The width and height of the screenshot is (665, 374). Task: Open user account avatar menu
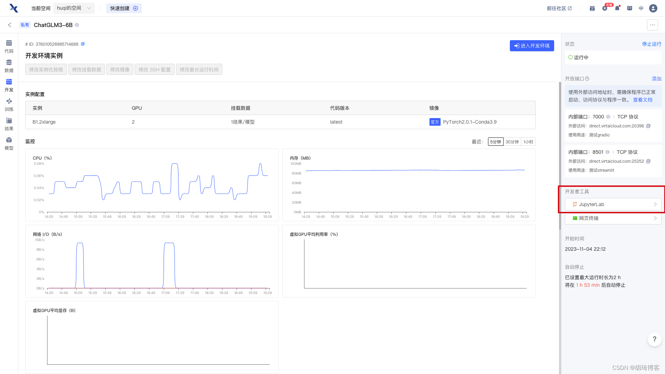click(653, 8)
